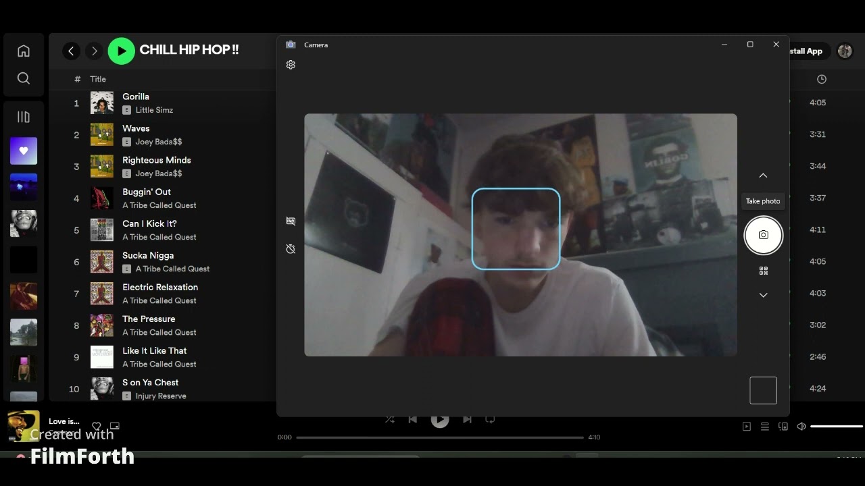Click the Title column header
The image size is (865, 486).
[x=98, y=79]
